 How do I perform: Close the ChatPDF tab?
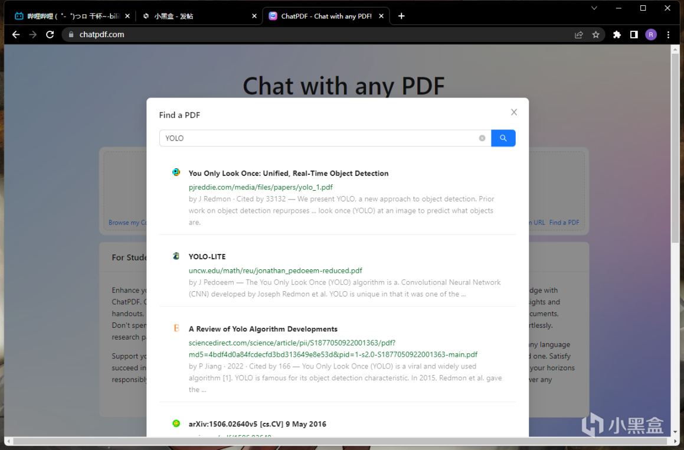click(x=381, y=16)
